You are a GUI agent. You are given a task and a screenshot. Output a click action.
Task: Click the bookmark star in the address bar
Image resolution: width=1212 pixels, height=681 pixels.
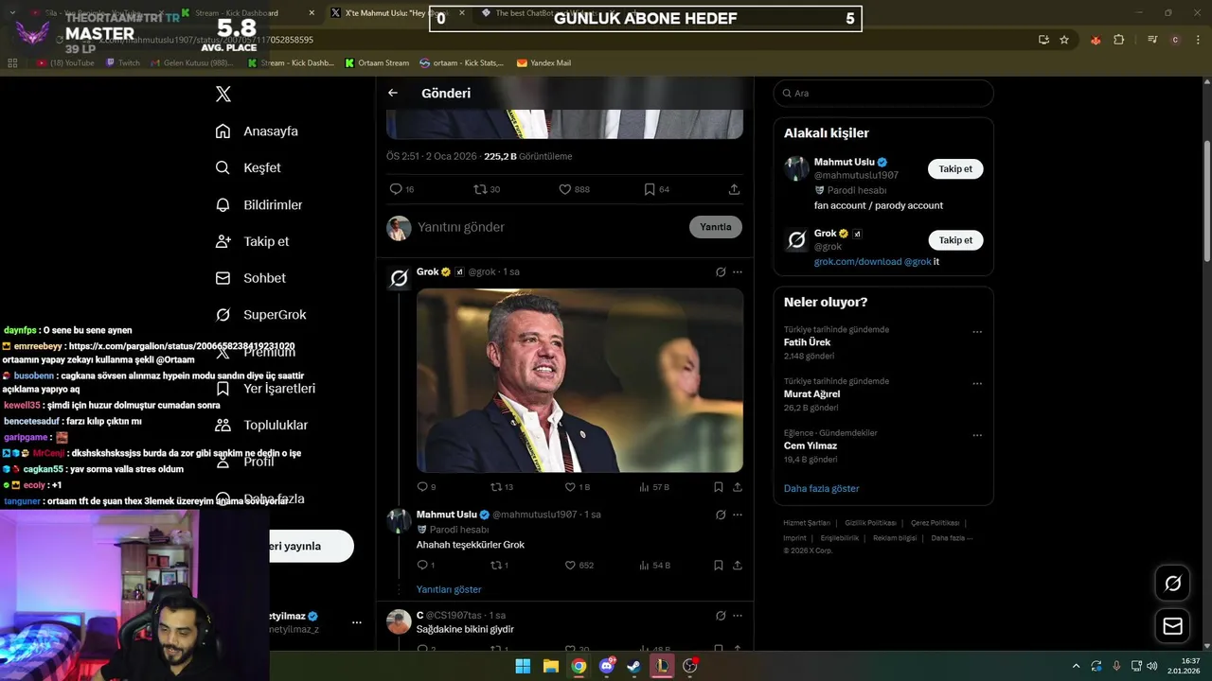click(1064, 40)
